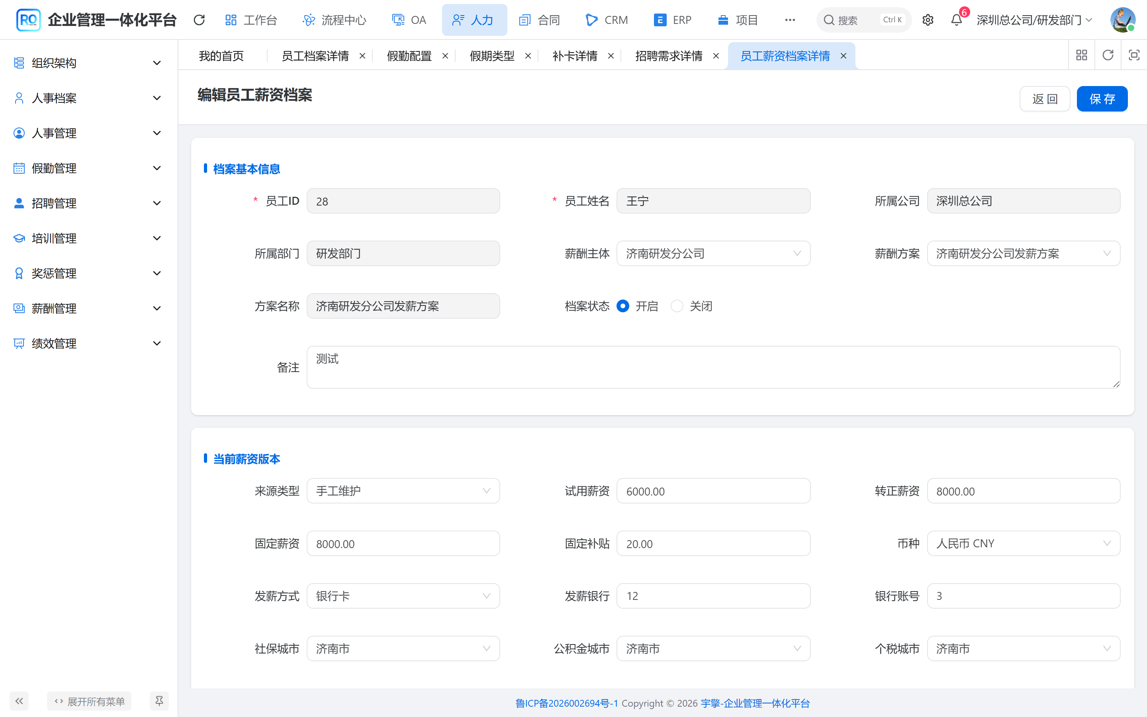The width and height of the screenshot is (1147, 717).
Task: Click into the 备注 textarea
Action: pos(713,367)
